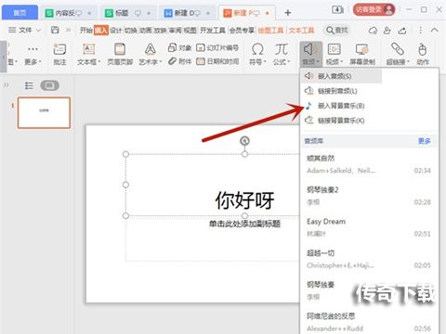Viewport: 446px width, 334px height.
Task: Insert 日期和时间 date and time
Action: (217, 61)
